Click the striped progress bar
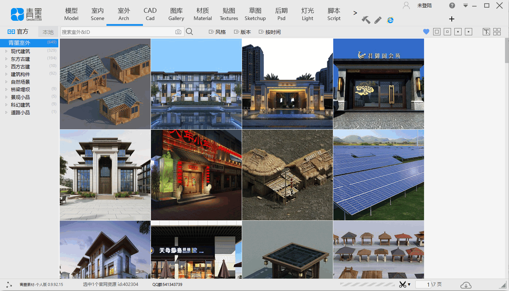509x291 pixels. coord(367,284)
